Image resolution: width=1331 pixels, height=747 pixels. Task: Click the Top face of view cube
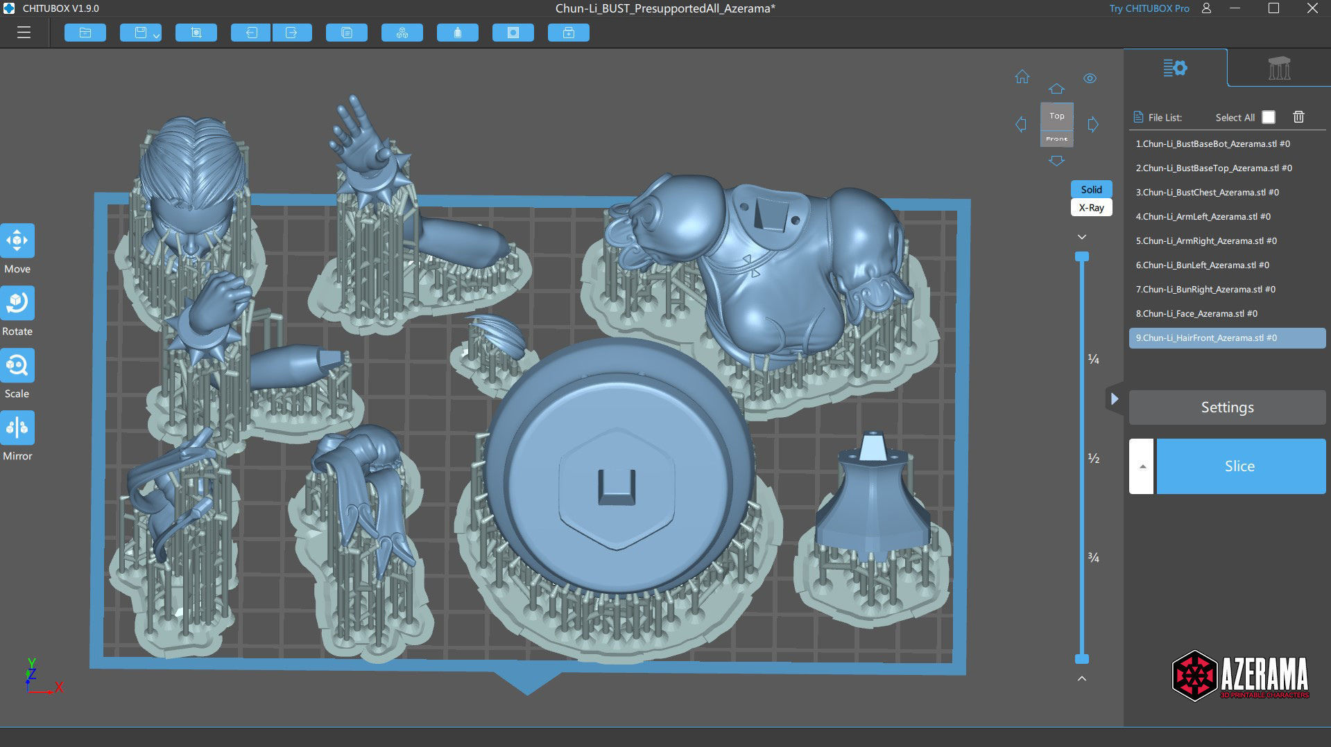coord(1057,116)
